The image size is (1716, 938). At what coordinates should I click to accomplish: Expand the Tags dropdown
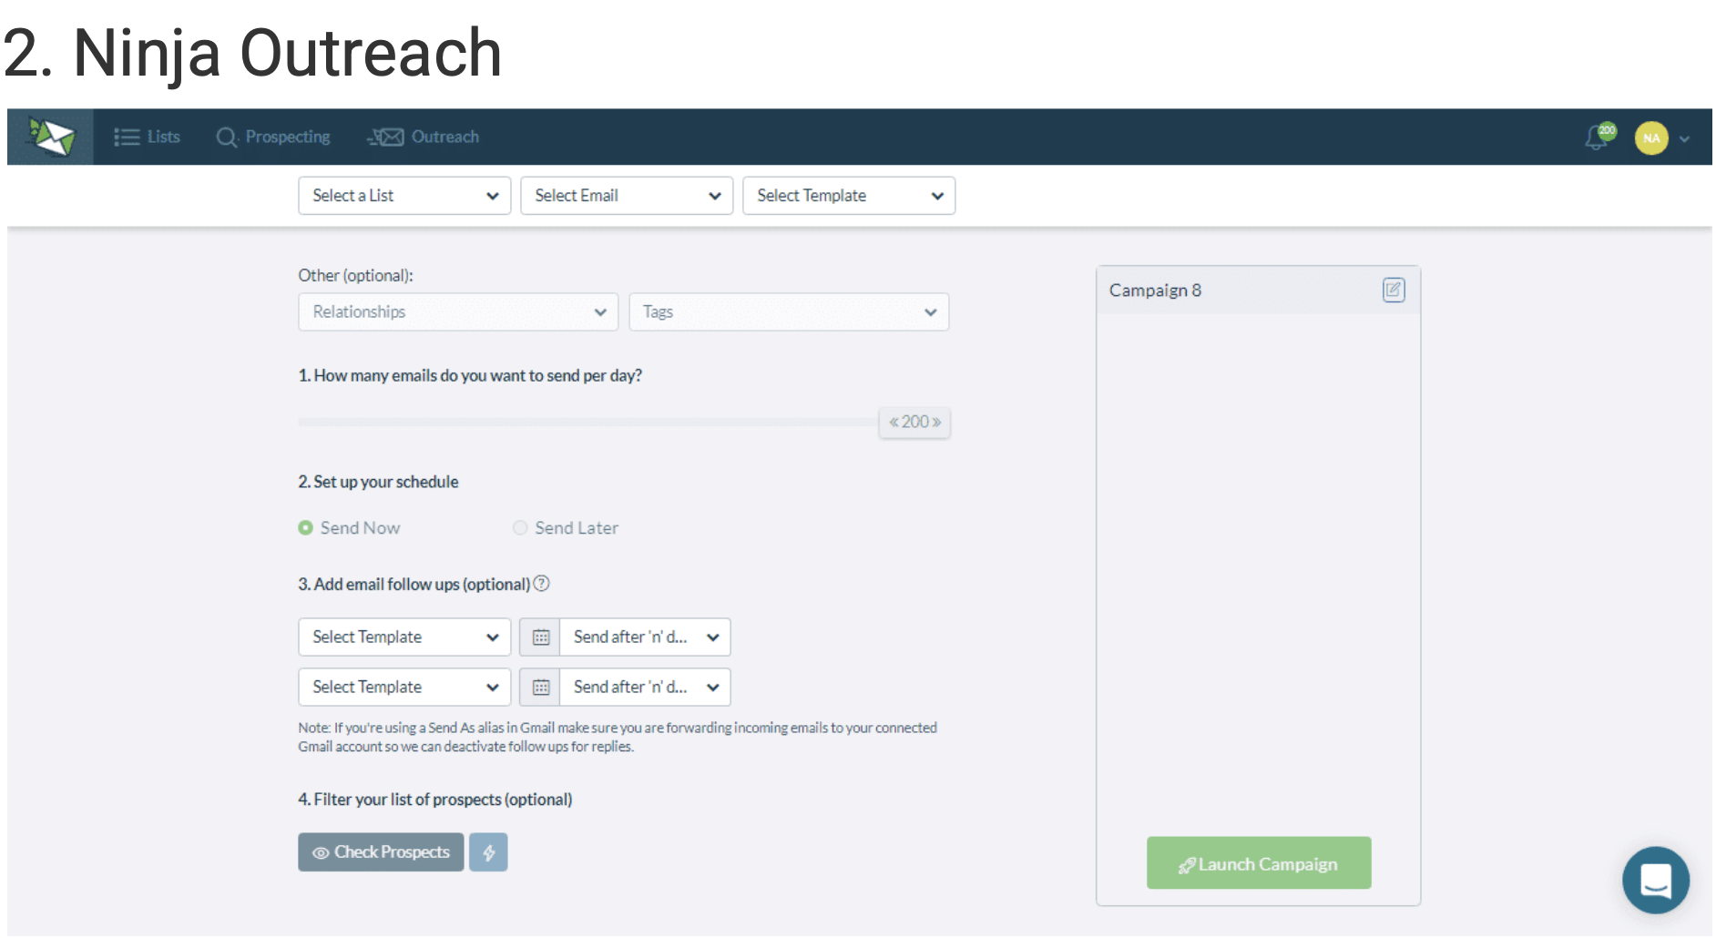point(789,311)
